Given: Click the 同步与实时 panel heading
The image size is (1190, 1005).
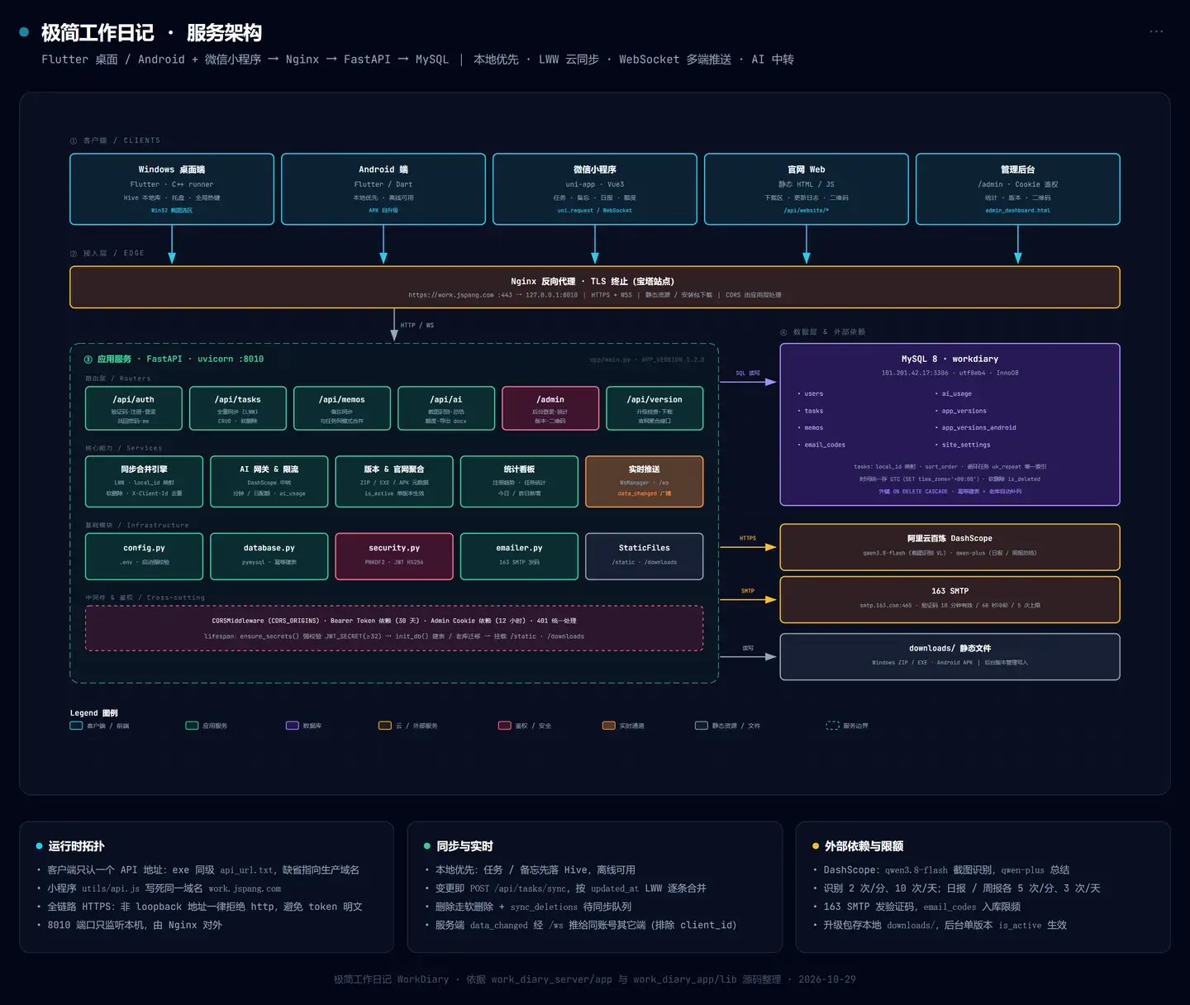Looking at the screenshot, I should point(464,846).
